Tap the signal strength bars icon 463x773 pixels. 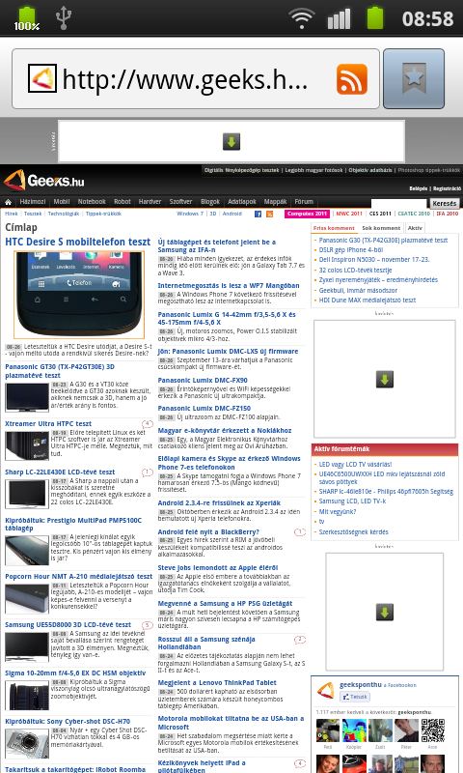339,18
